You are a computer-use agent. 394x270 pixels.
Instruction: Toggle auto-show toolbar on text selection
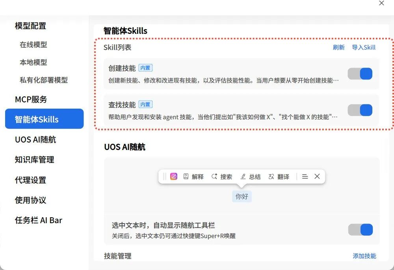pos(360,230)
